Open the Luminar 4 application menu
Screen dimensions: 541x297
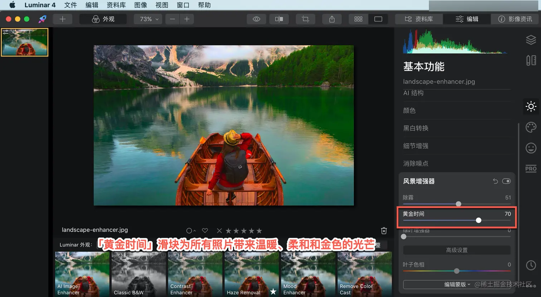40,5
